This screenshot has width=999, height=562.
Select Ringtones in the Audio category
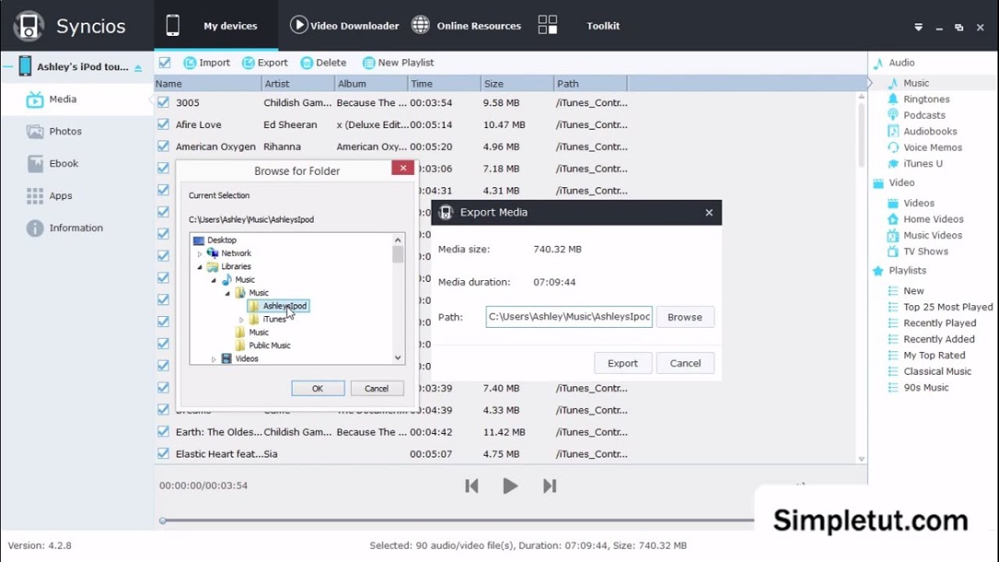(x=926, y=99)
